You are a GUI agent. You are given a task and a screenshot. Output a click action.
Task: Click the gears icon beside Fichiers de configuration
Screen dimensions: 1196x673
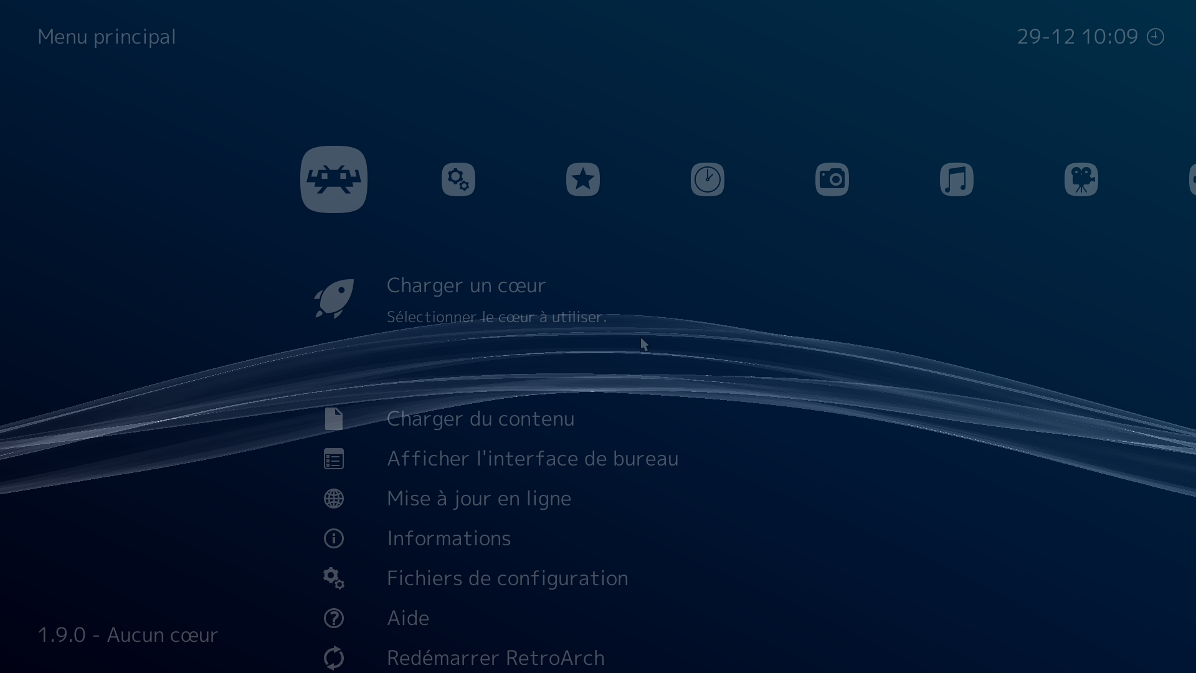pyautogui.click(x=334, y=578)
